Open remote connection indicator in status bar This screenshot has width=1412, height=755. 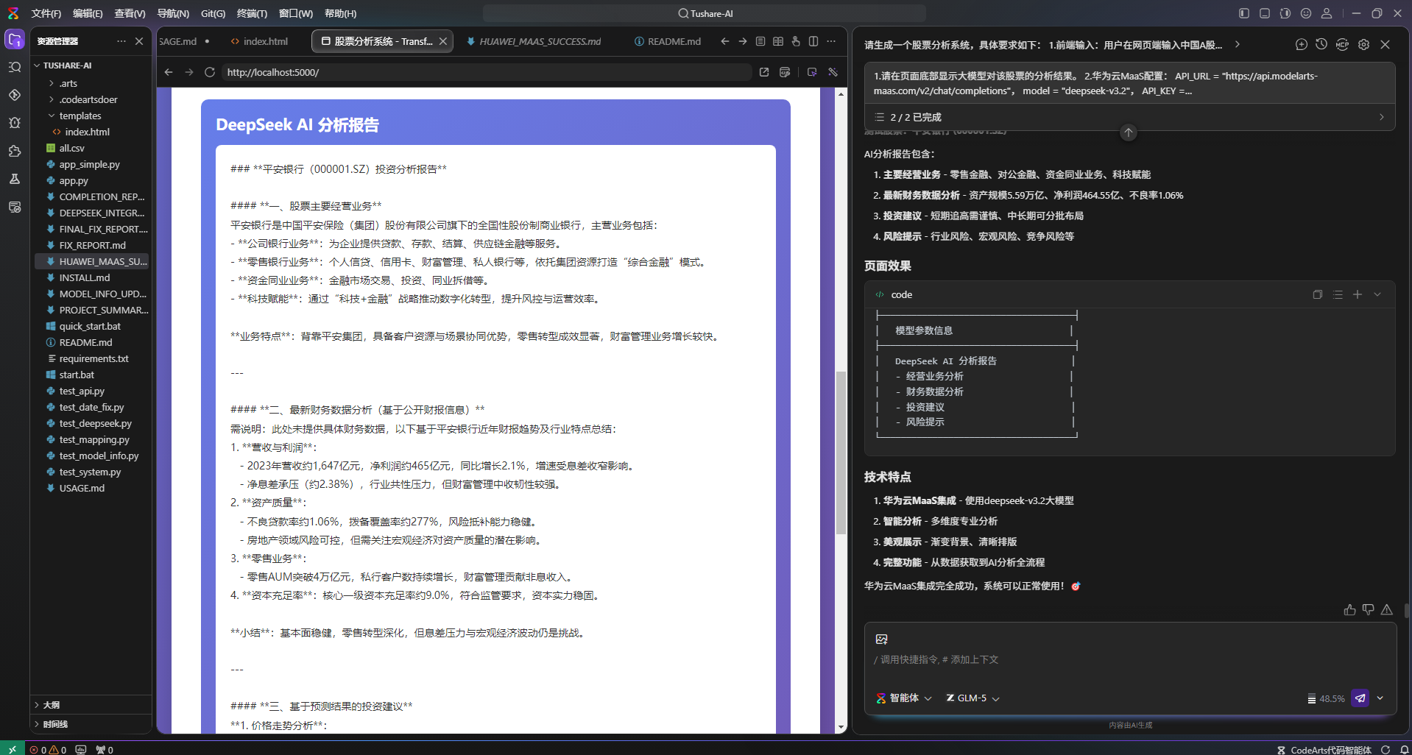pyautogui.click(x=13, y=749)
